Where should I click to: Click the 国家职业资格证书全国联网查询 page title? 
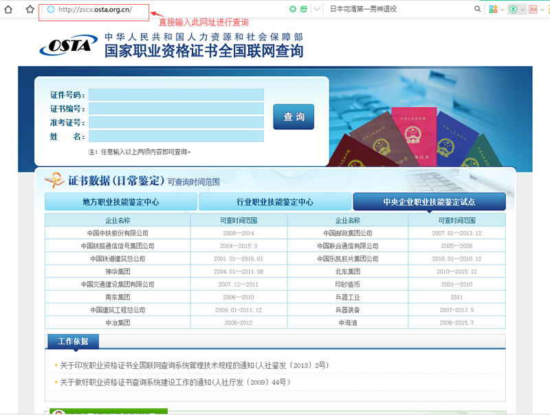(x=203, y=51)
